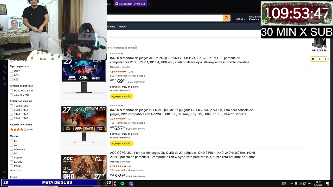
Task: Check the 2560 x 1440 resolution filter
Action: click(x=11, y=110)
